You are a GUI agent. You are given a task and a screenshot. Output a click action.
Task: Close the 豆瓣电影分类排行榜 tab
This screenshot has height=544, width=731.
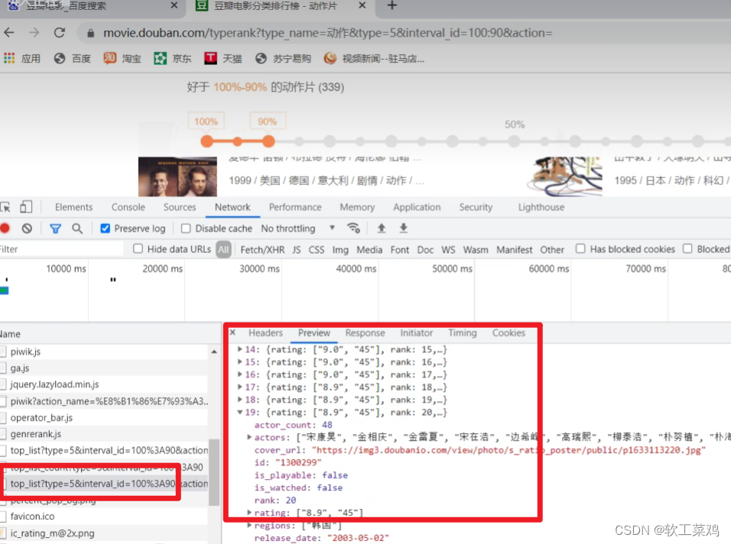(x=362, y=5)
